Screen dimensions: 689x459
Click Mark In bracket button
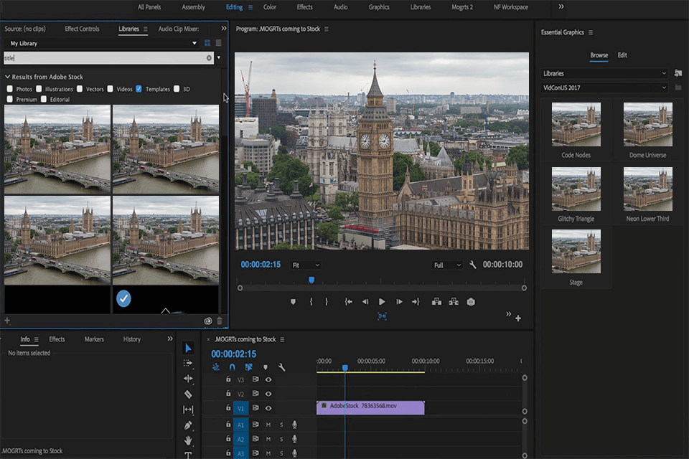pyautogui.click(x=311, y=302)
